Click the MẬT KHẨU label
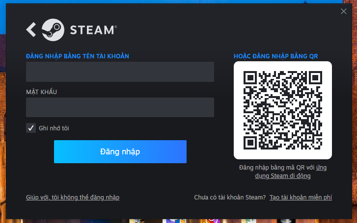The width and height of the screenshot is (357, 223). pyautogui.click(x=41, y=92)
